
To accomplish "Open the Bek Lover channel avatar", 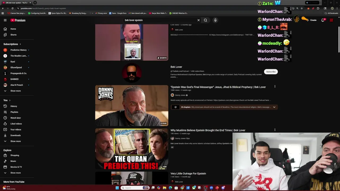I will point(132,73).
